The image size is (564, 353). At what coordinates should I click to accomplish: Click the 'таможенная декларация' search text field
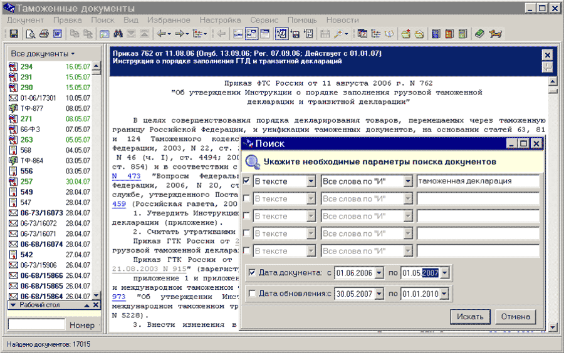[478, 181]
